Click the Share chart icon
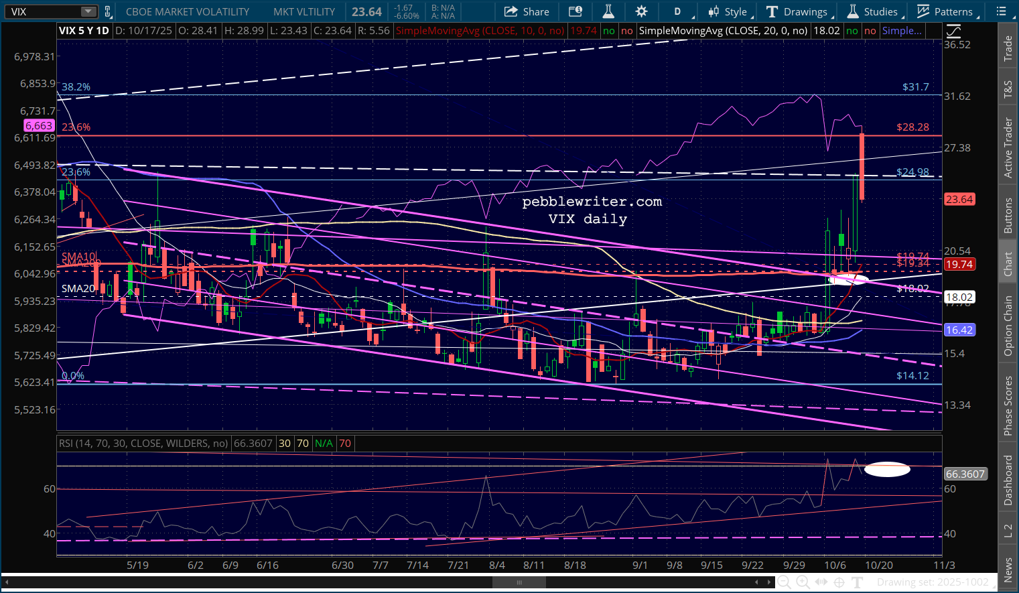This screenshot has width=1019, height=593. 527,11
